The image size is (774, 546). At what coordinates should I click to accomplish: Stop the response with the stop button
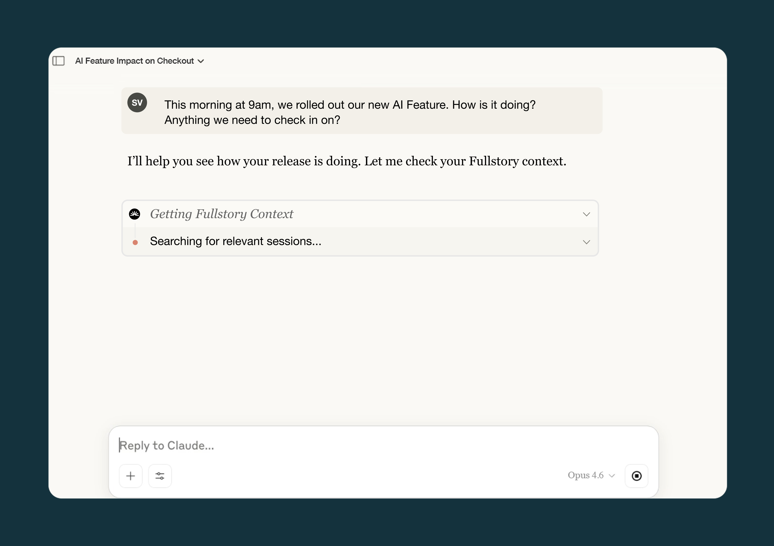[x=637, y=476]
